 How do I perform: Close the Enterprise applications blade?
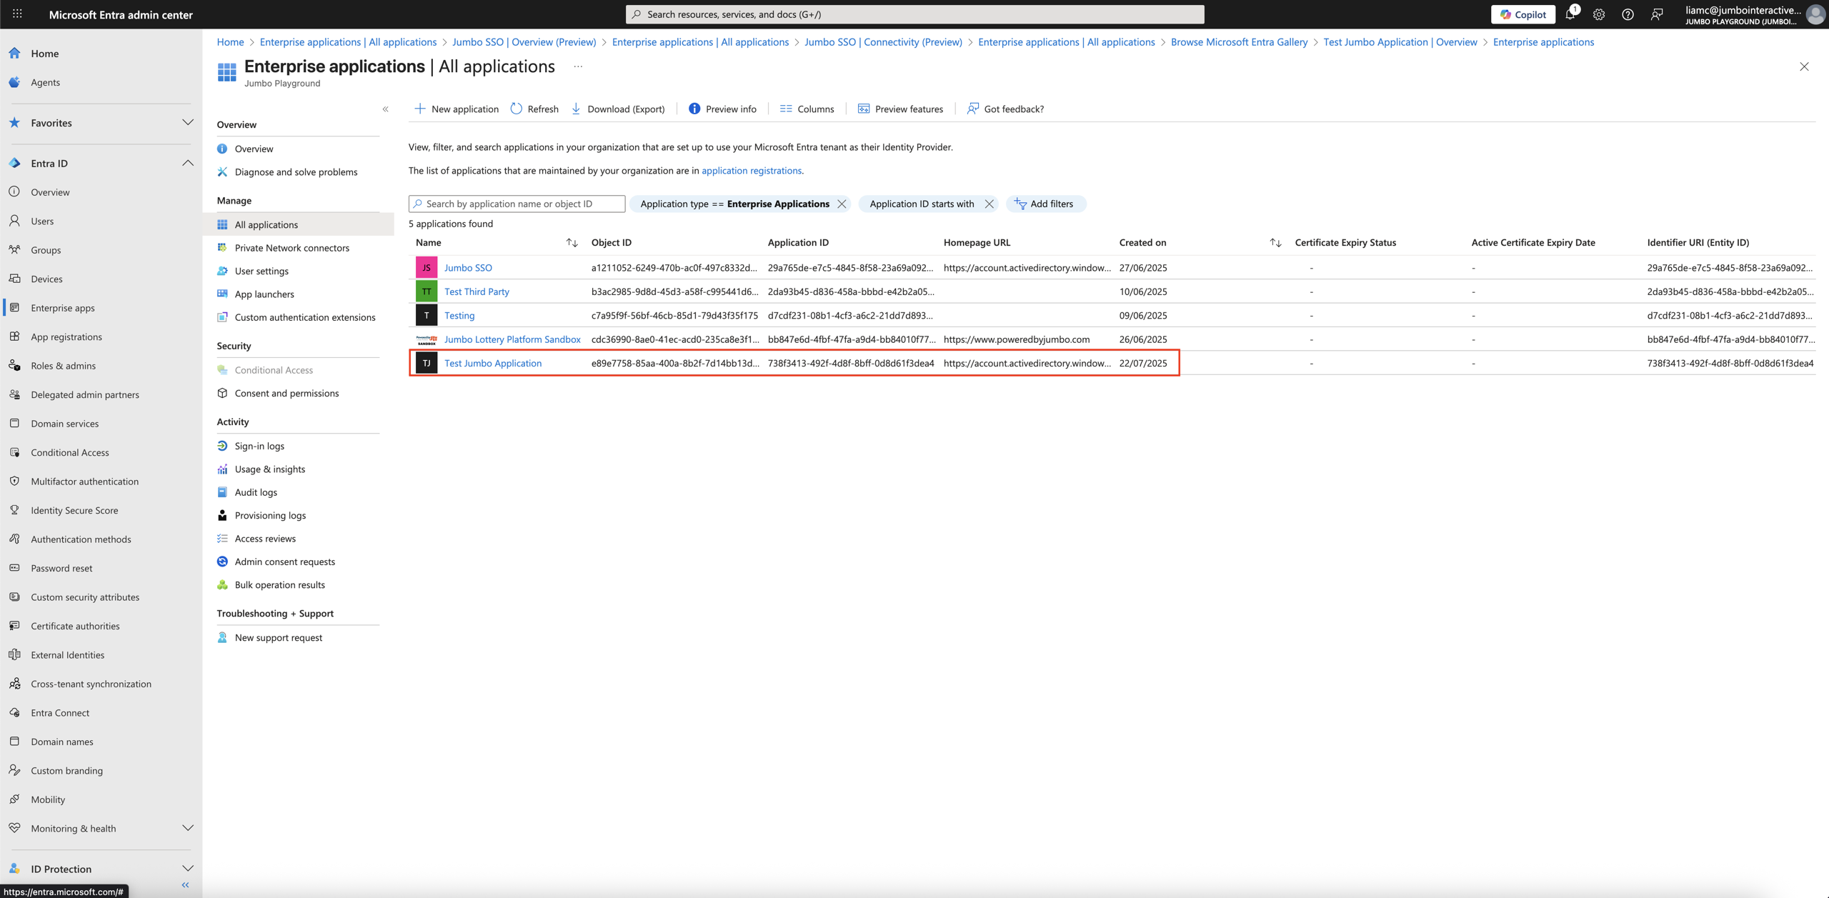tap(1804, 66)
